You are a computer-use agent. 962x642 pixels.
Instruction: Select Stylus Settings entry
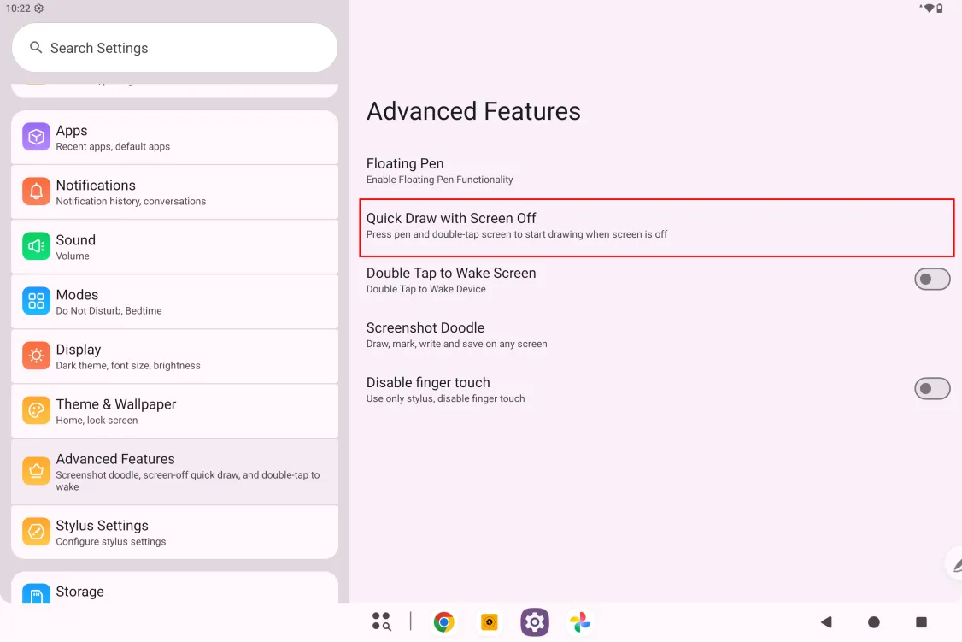click(x=175, y=532)
